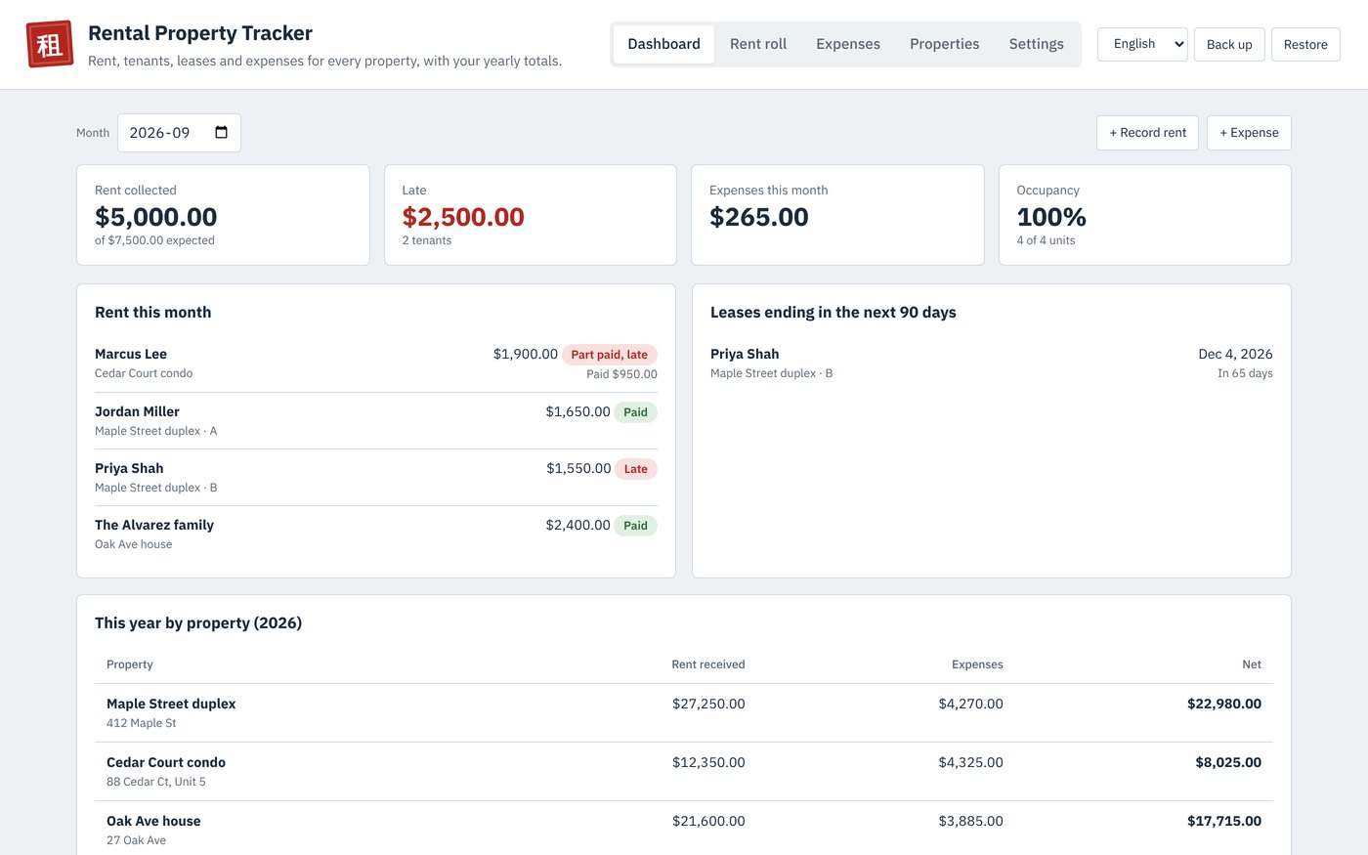Screen dimensions: 1368x855
Task: Click Priya Shah in Leases ending list
Action: click(x=745, y=354)
